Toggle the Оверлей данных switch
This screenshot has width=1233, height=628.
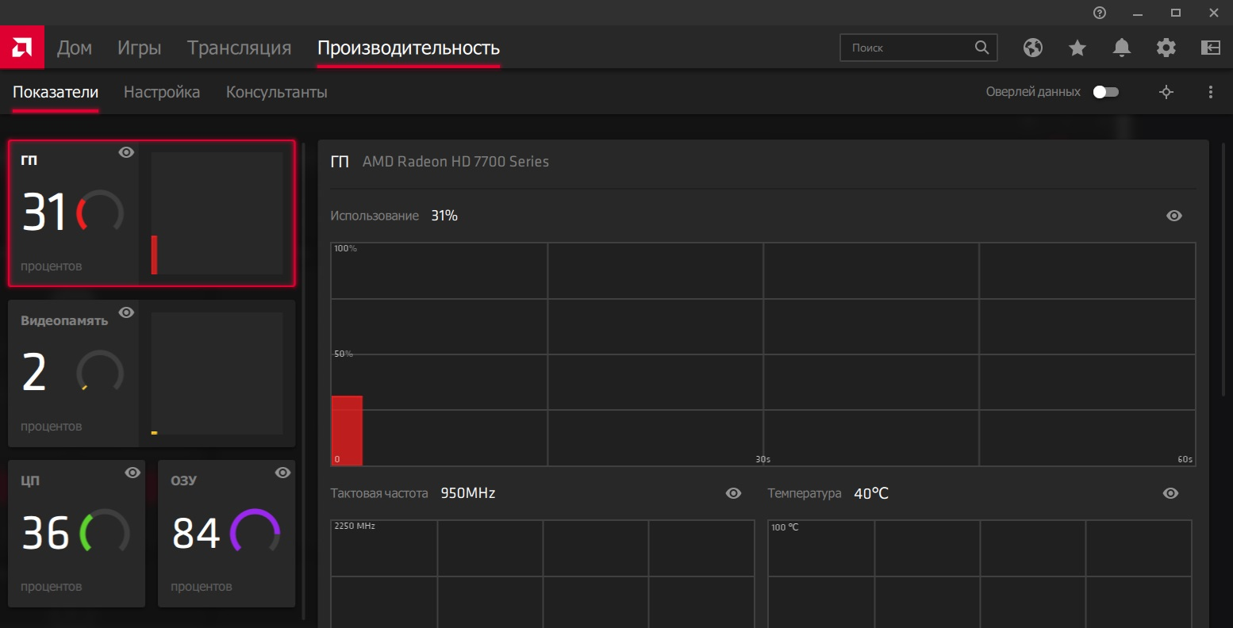pos(1106,92)
